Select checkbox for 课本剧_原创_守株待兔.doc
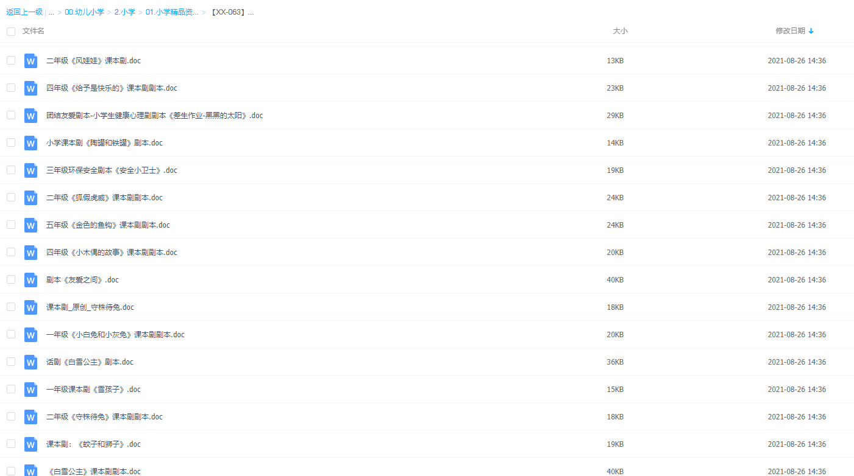The image size is (854, 476). point(11,307)
